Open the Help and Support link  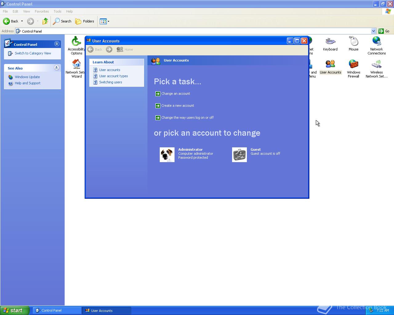pyautogui.click(x=27, y=83)
